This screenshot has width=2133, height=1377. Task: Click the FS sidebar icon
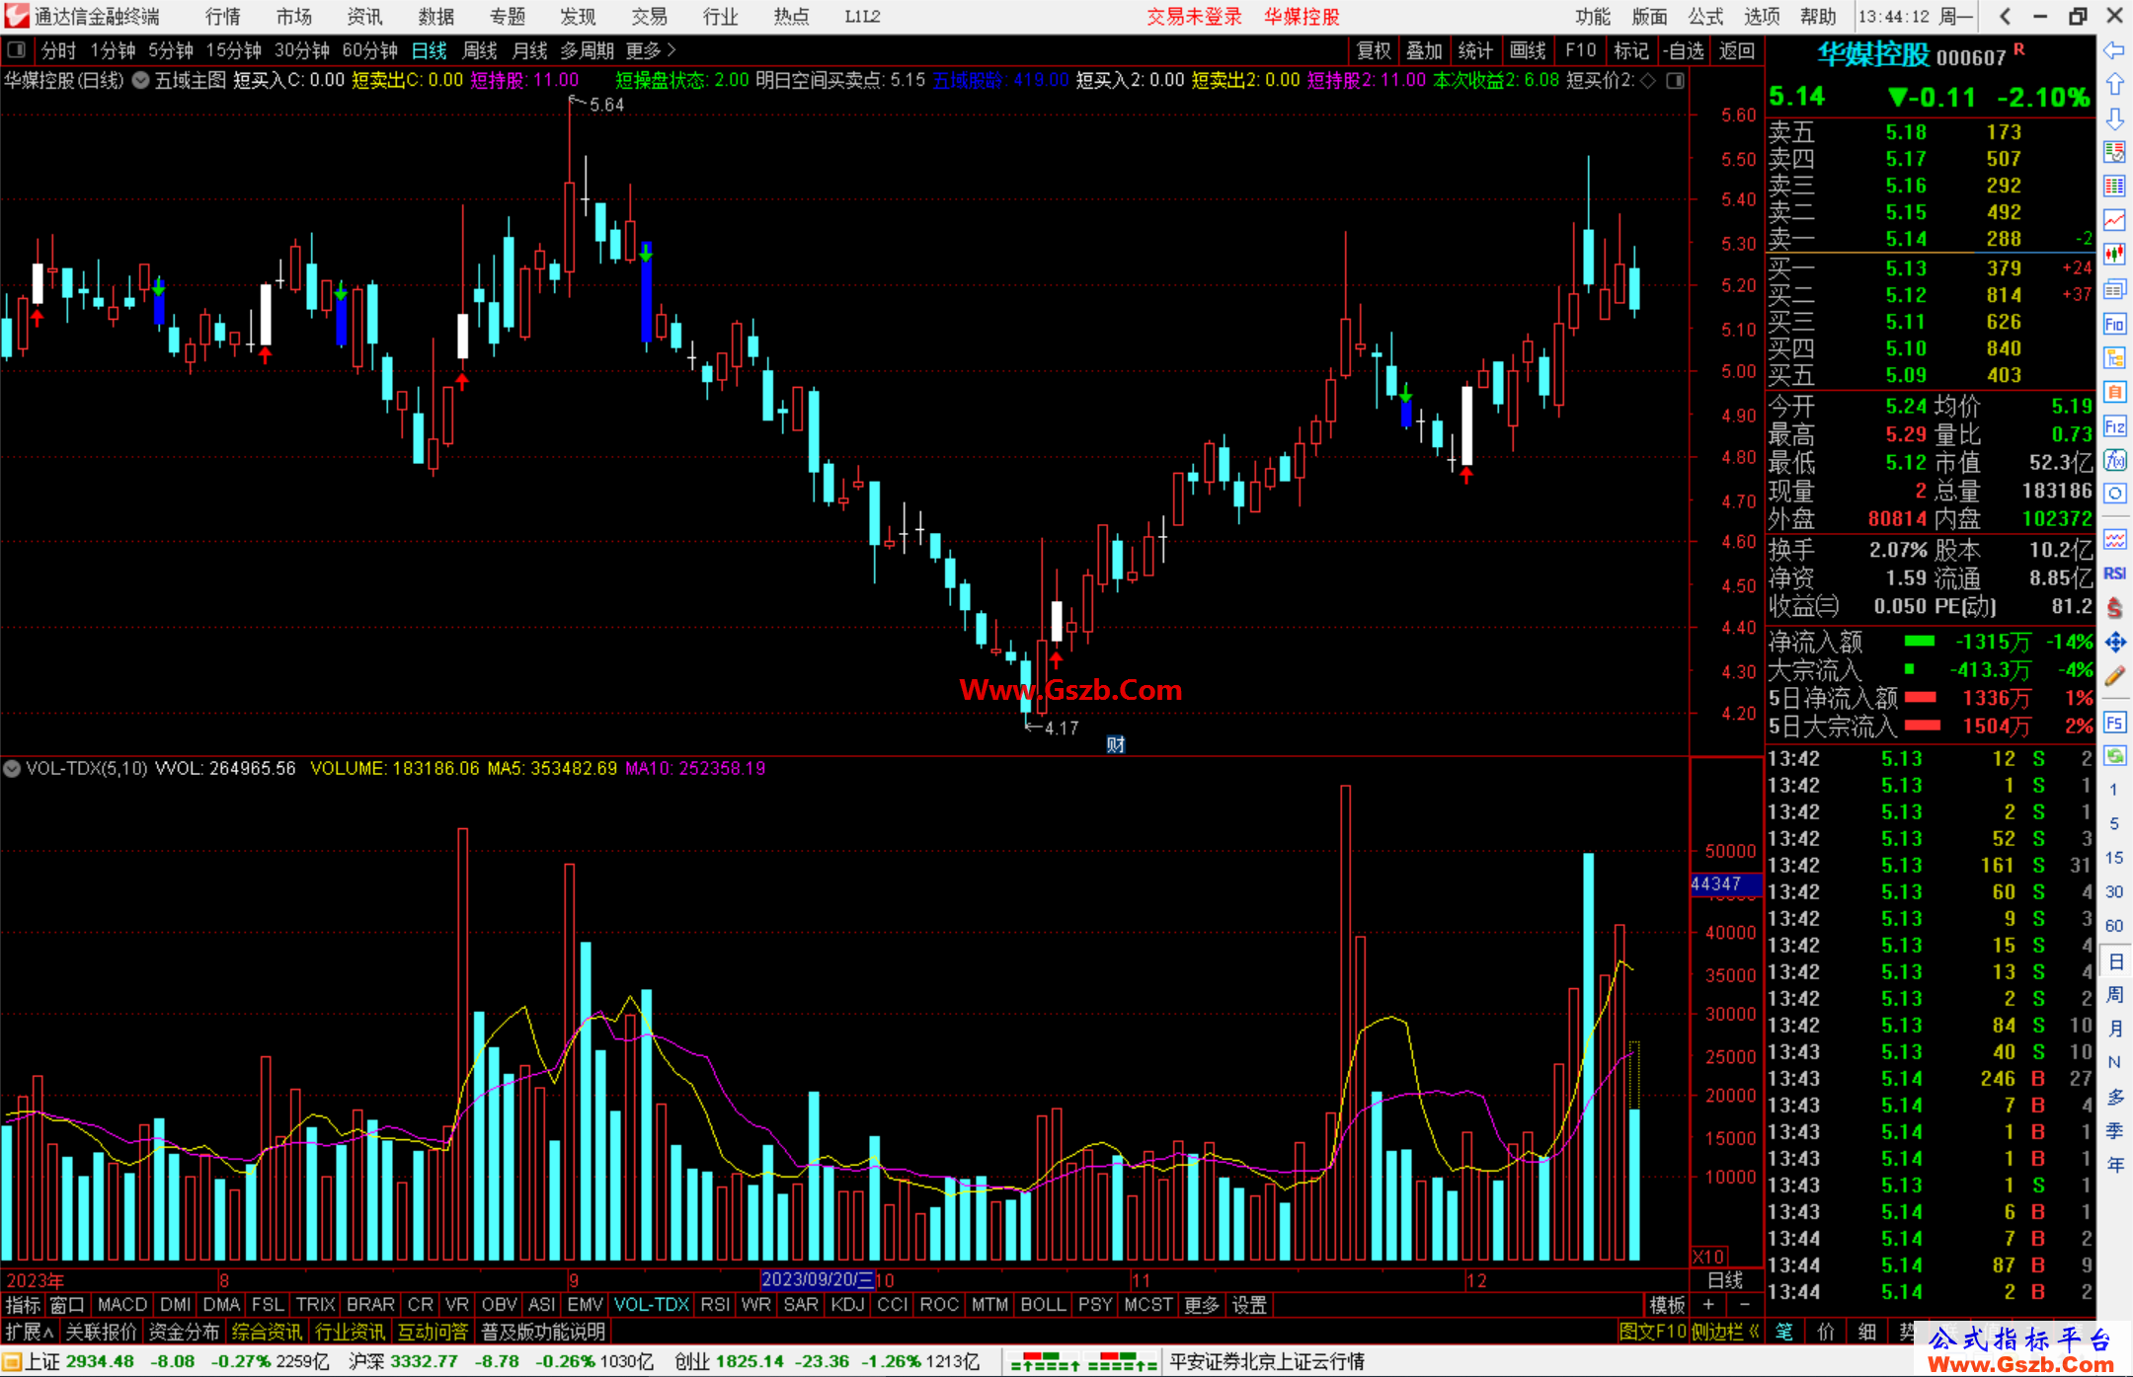[2114, 723]
